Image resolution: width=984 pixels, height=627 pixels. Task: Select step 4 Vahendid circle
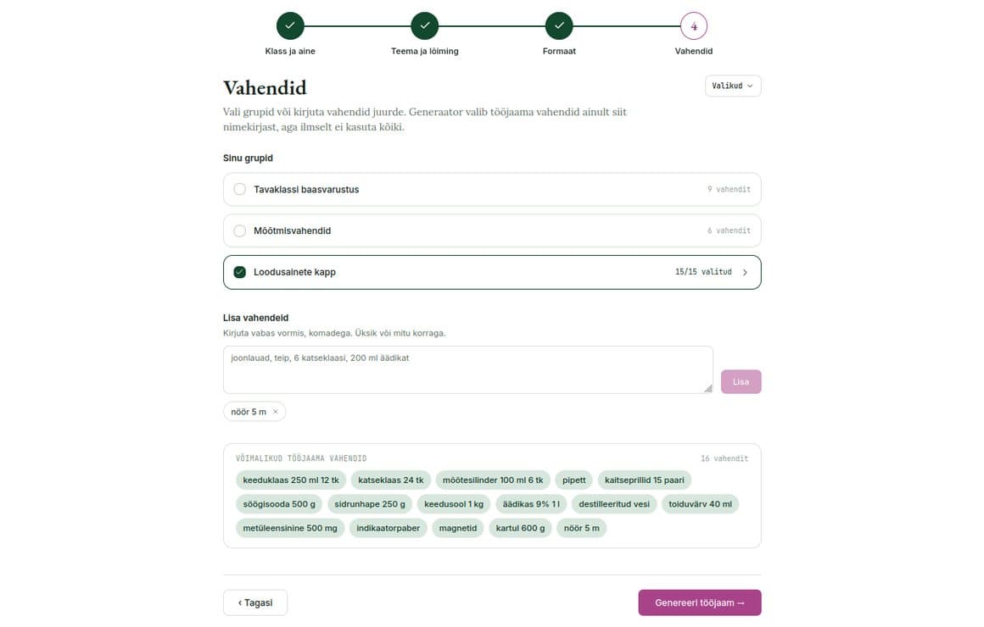[693, 25]
